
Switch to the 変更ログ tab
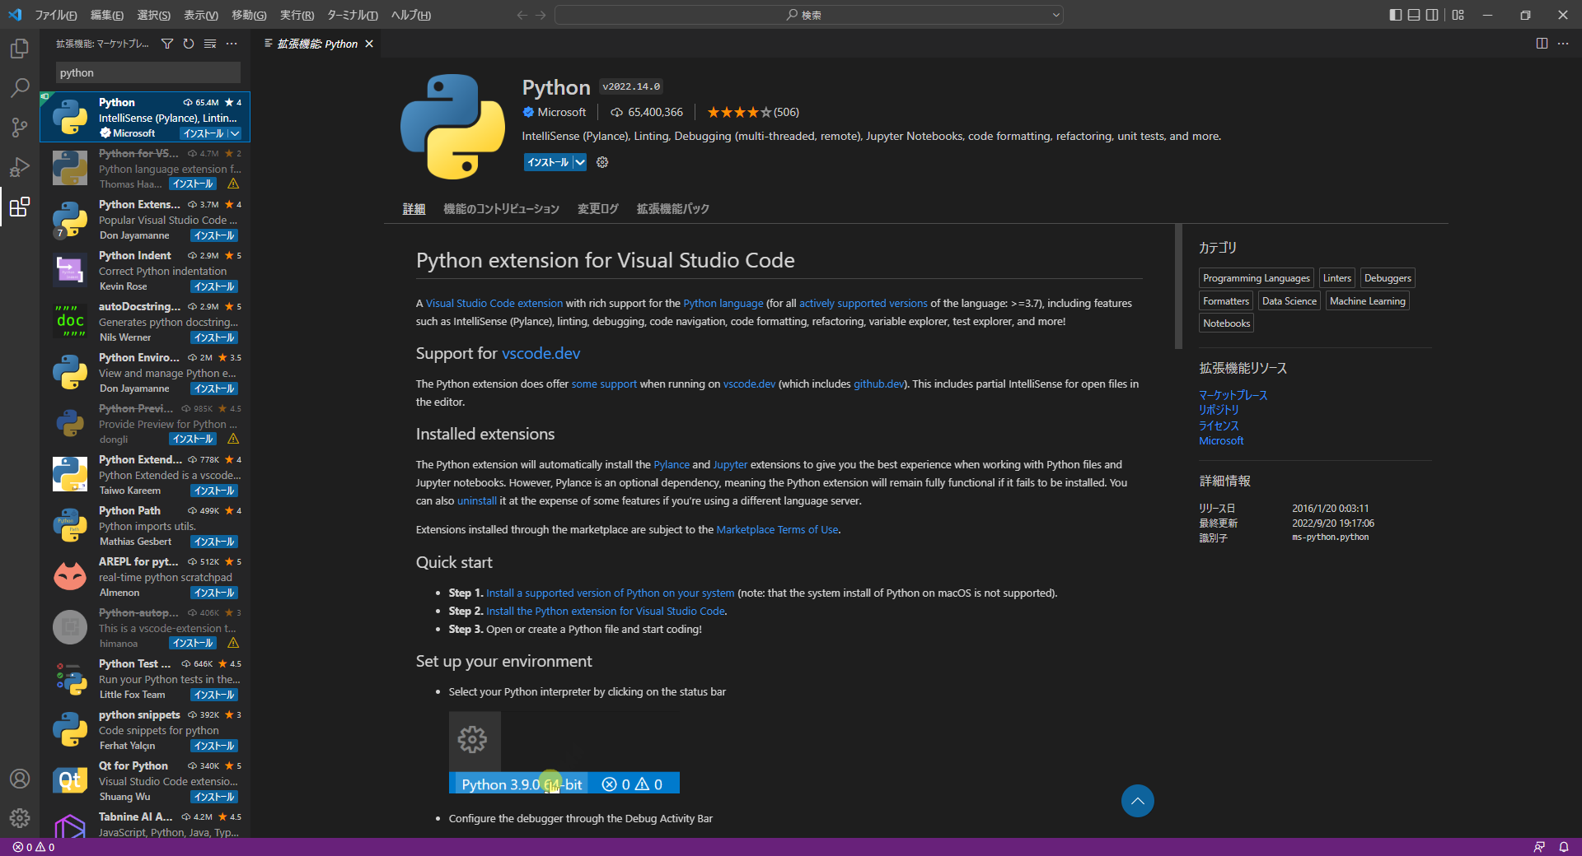tap(597, 209)
